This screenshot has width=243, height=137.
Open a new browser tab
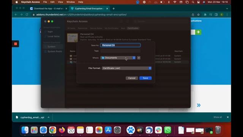pos(114,8)
